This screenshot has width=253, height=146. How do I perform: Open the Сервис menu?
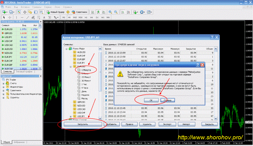(x=48, y=7)
